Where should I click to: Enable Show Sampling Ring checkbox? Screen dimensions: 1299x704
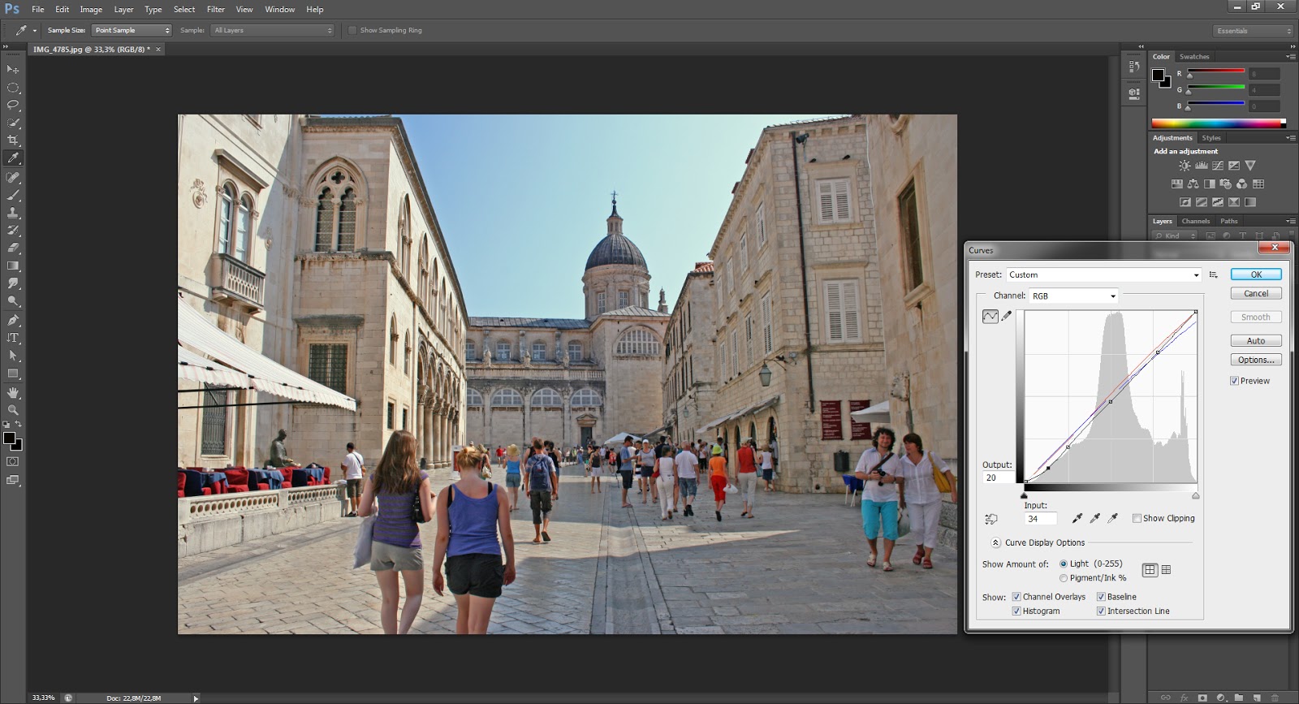352,30
